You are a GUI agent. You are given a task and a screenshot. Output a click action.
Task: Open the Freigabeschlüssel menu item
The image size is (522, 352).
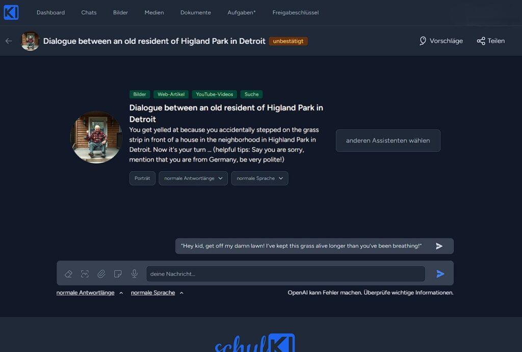tap(295, 12)
